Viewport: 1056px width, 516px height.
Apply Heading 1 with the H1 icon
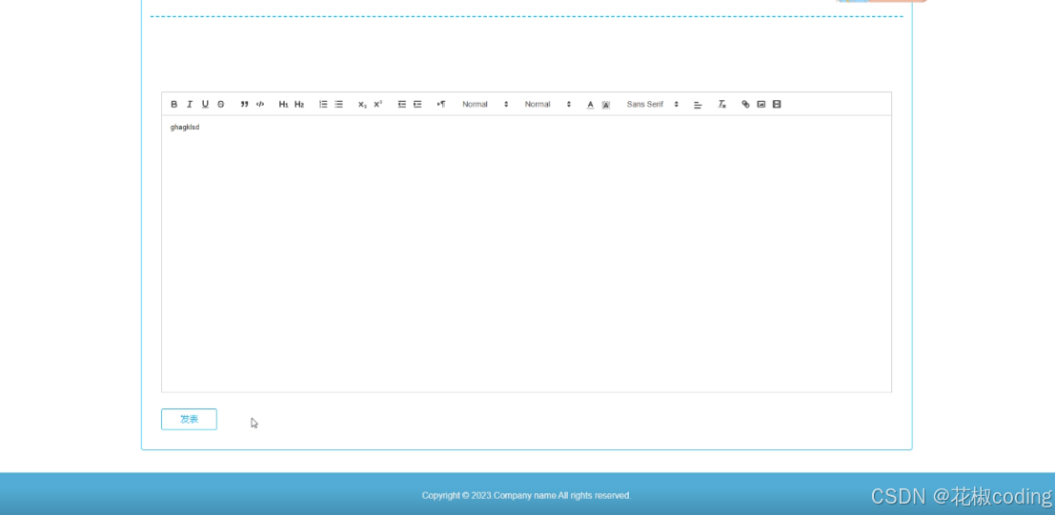click(x=283, y=105)
